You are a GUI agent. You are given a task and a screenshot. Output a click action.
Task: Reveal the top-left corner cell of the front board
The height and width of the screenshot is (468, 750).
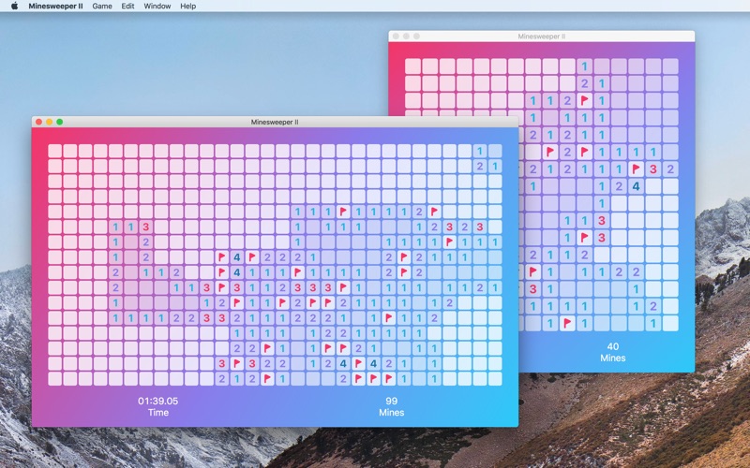point(54,151)
